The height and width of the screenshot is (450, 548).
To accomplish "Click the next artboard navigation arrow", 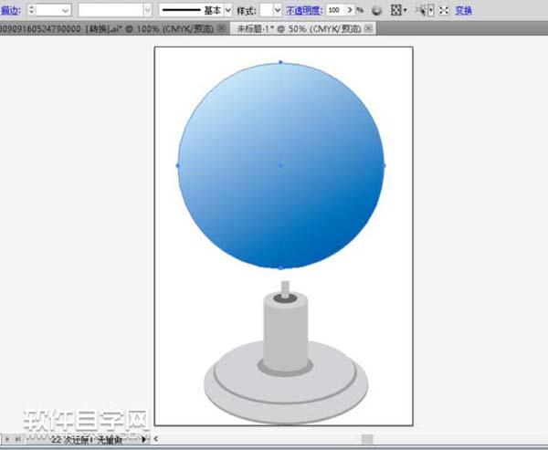I will tap(7, 439).
